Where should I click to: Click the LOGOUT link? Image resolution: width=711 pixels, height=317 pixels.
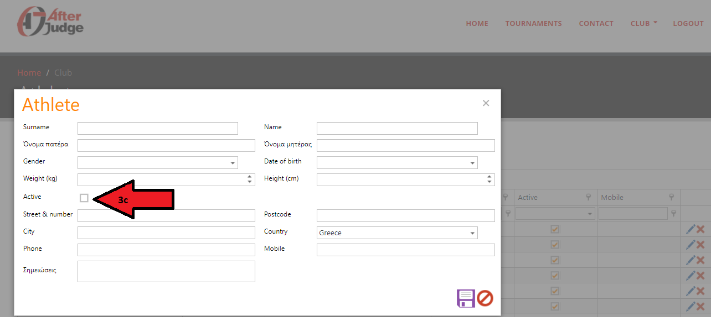[688, 23]
